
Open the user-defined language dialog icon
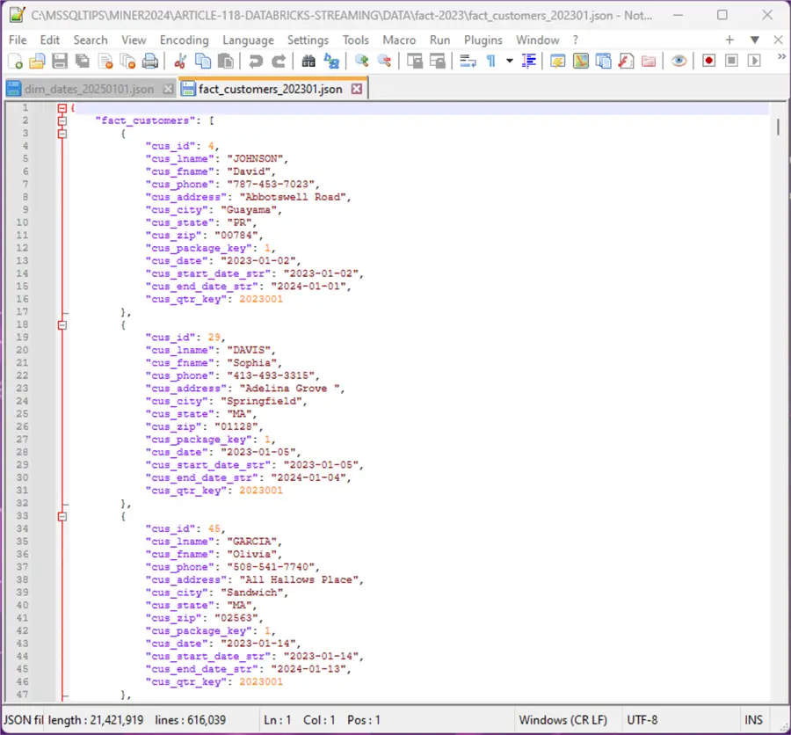click(557, 61)
